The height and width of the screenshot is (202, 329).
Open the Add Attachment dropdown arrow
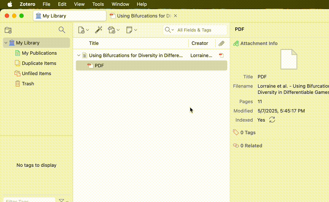(118, 30)
